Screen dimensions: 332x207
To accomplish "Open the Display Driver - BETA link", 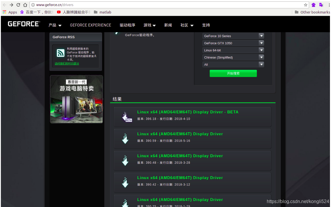I will point(188,112).
